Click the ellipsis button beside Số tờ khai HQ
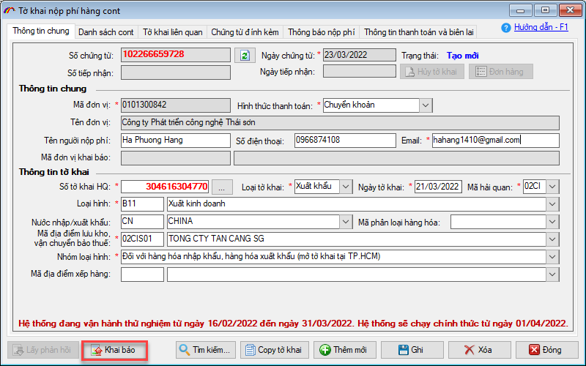Viewport: 586px width, 366px height. 222,187
